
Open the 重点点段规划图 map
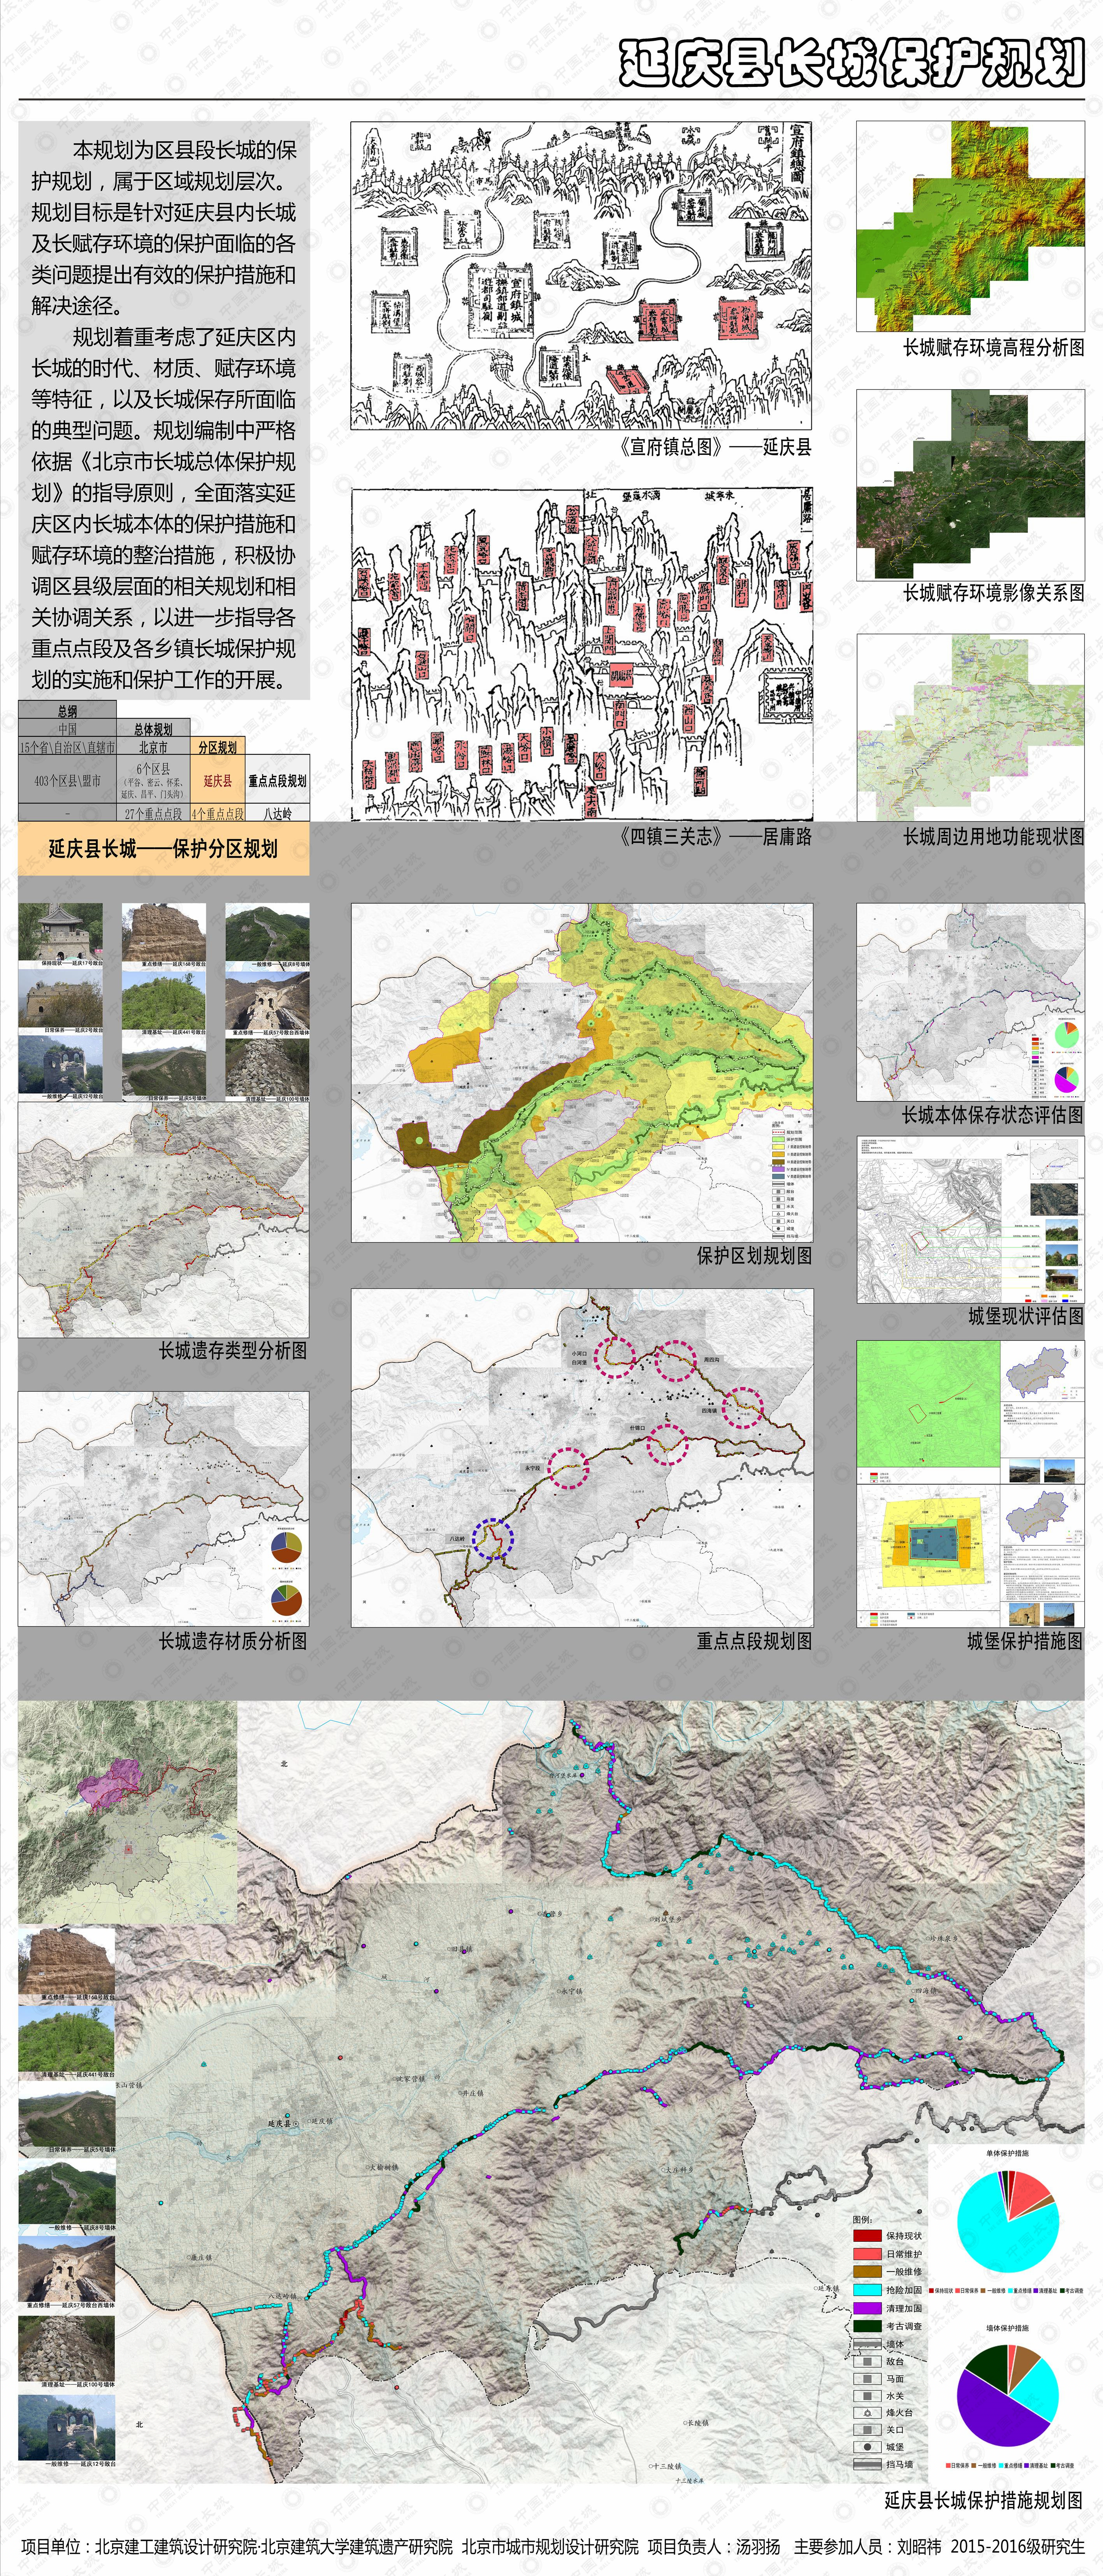click(x=581, y=1457)
